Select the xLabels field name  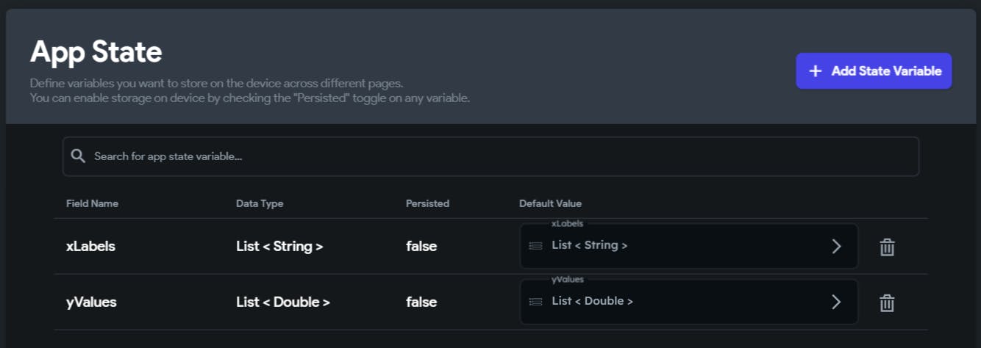[90, 247]
